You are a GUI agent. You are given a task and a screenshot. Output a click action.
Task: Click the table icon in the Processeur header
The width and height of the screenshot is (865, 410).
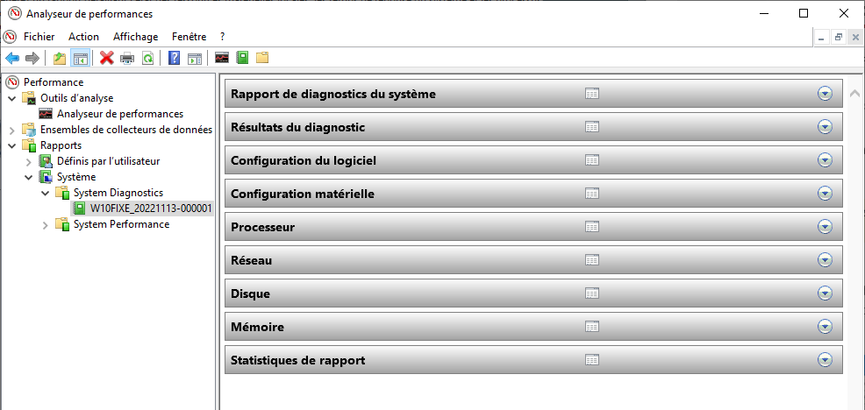pos(592,227)
